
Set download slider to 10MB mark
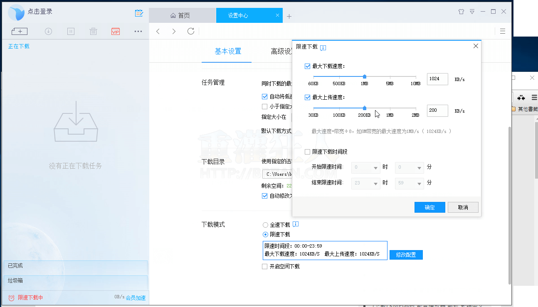416,76
